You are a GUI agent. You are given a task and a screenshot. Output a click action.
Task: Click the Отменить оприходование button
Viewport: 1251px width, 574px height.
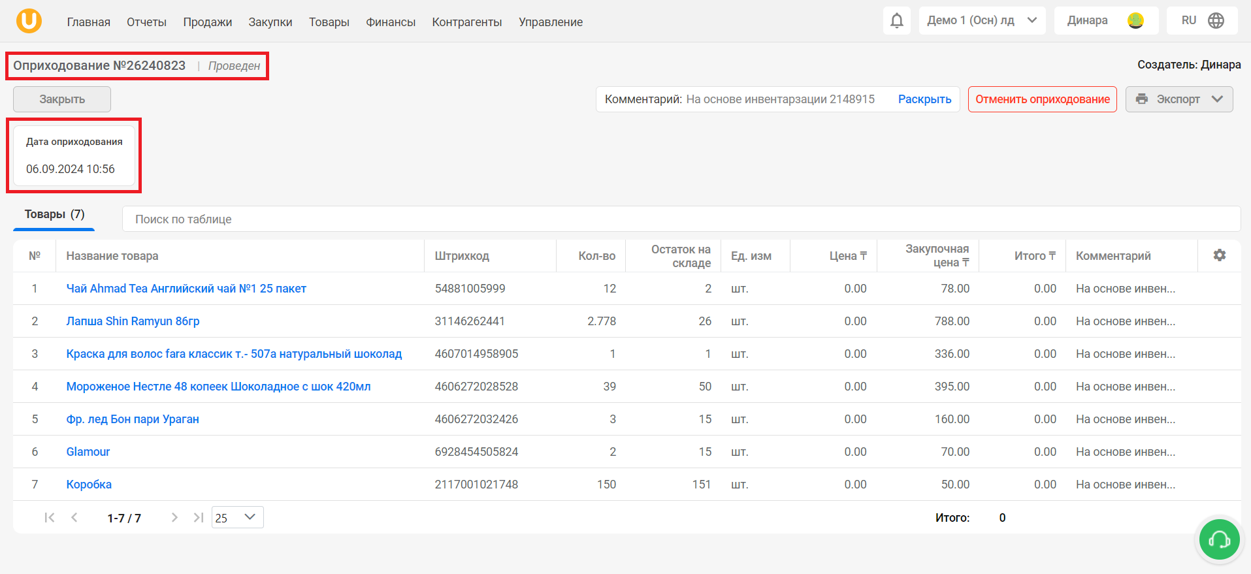click(1042, 99)
